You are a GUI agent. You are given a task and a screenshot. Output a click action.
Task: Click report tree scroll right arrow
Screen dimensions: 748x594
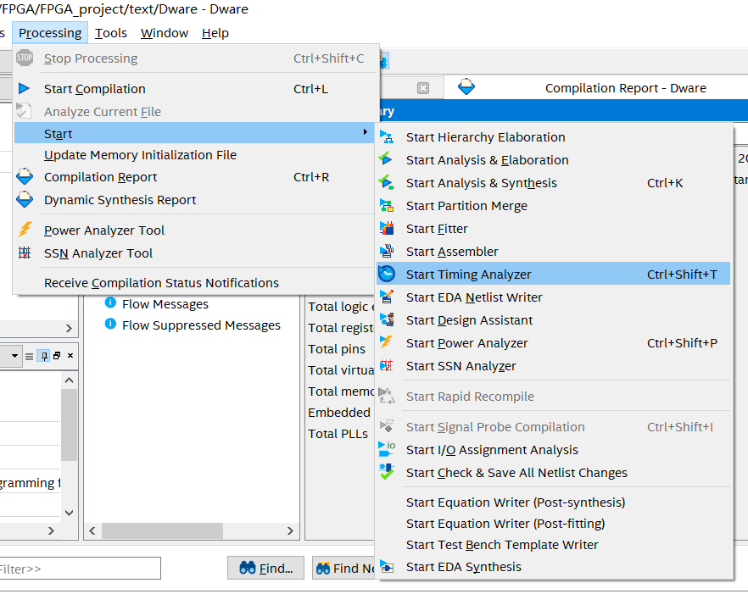289,530
